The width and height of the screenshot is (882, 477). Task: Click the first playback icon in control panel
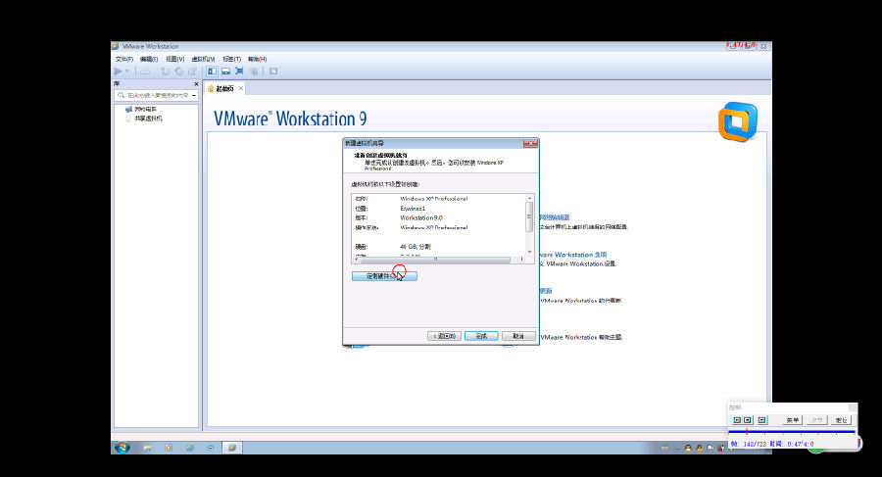click(x=737, y=420)
